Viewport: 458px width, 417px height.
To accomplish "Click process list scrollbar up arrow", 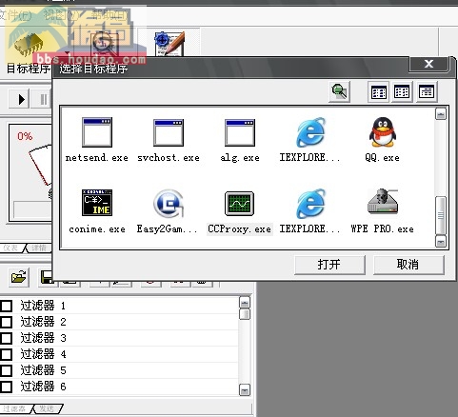I will pos(441,114).
